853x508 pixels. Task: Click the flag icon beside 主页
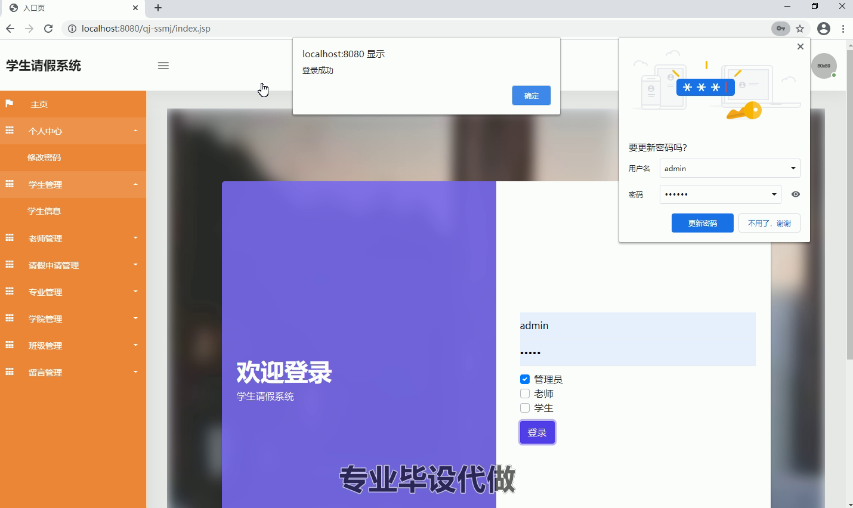10,104
